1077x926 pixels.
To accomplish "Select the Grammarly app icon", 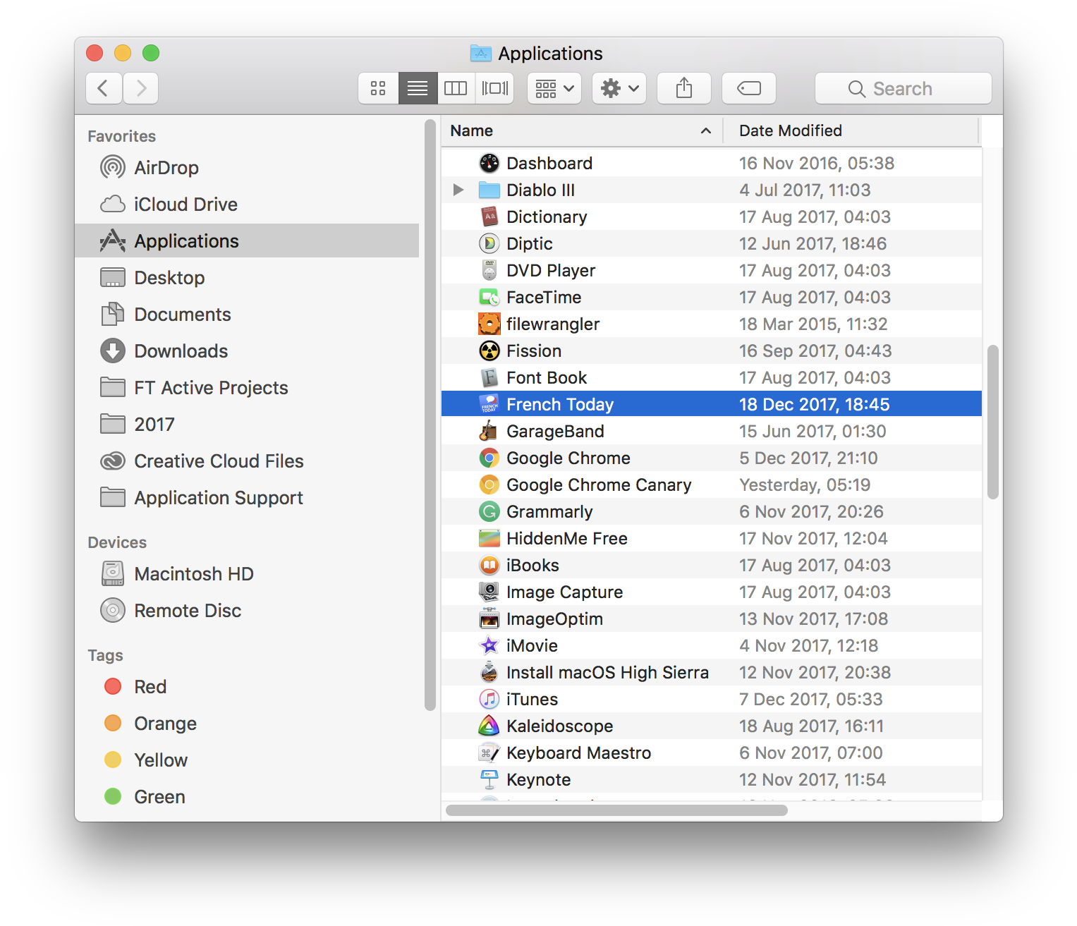I will coord(489,511).
